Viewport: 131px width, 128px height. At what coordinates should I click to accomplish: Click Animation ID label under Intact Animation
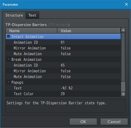tap(26, 42)
